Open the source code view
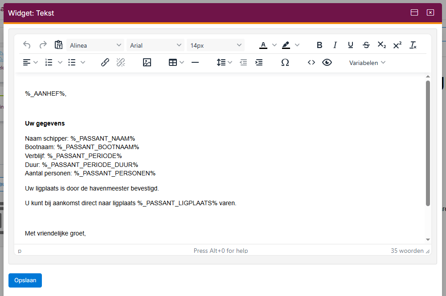The image size is (446, 296). tap(311, 62)
